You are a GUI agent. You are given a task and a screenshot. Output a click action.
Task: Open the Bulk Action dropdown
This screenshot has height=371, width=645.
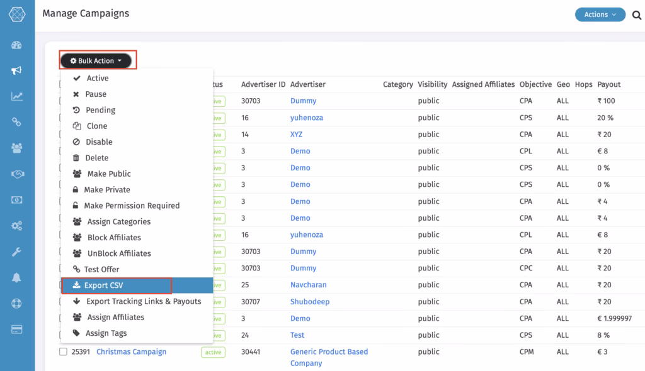tap(97, 60)
